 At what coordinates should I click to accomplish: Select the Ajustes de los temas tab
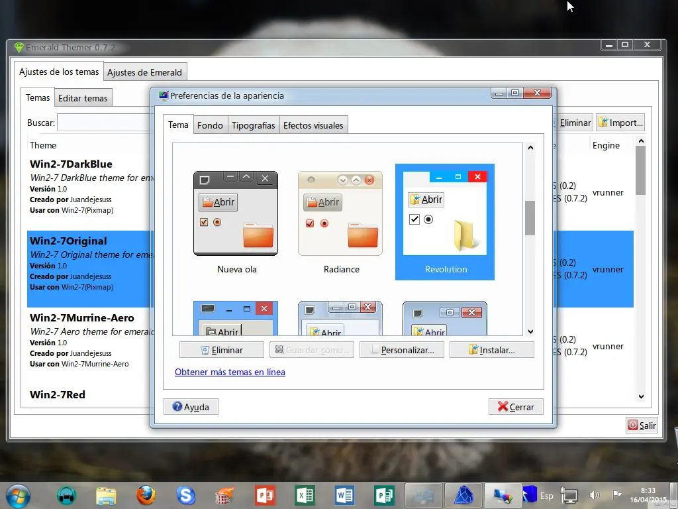(59, 72)
